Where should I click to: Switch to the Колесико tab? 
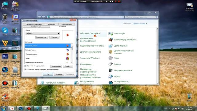tap(51, 24)
